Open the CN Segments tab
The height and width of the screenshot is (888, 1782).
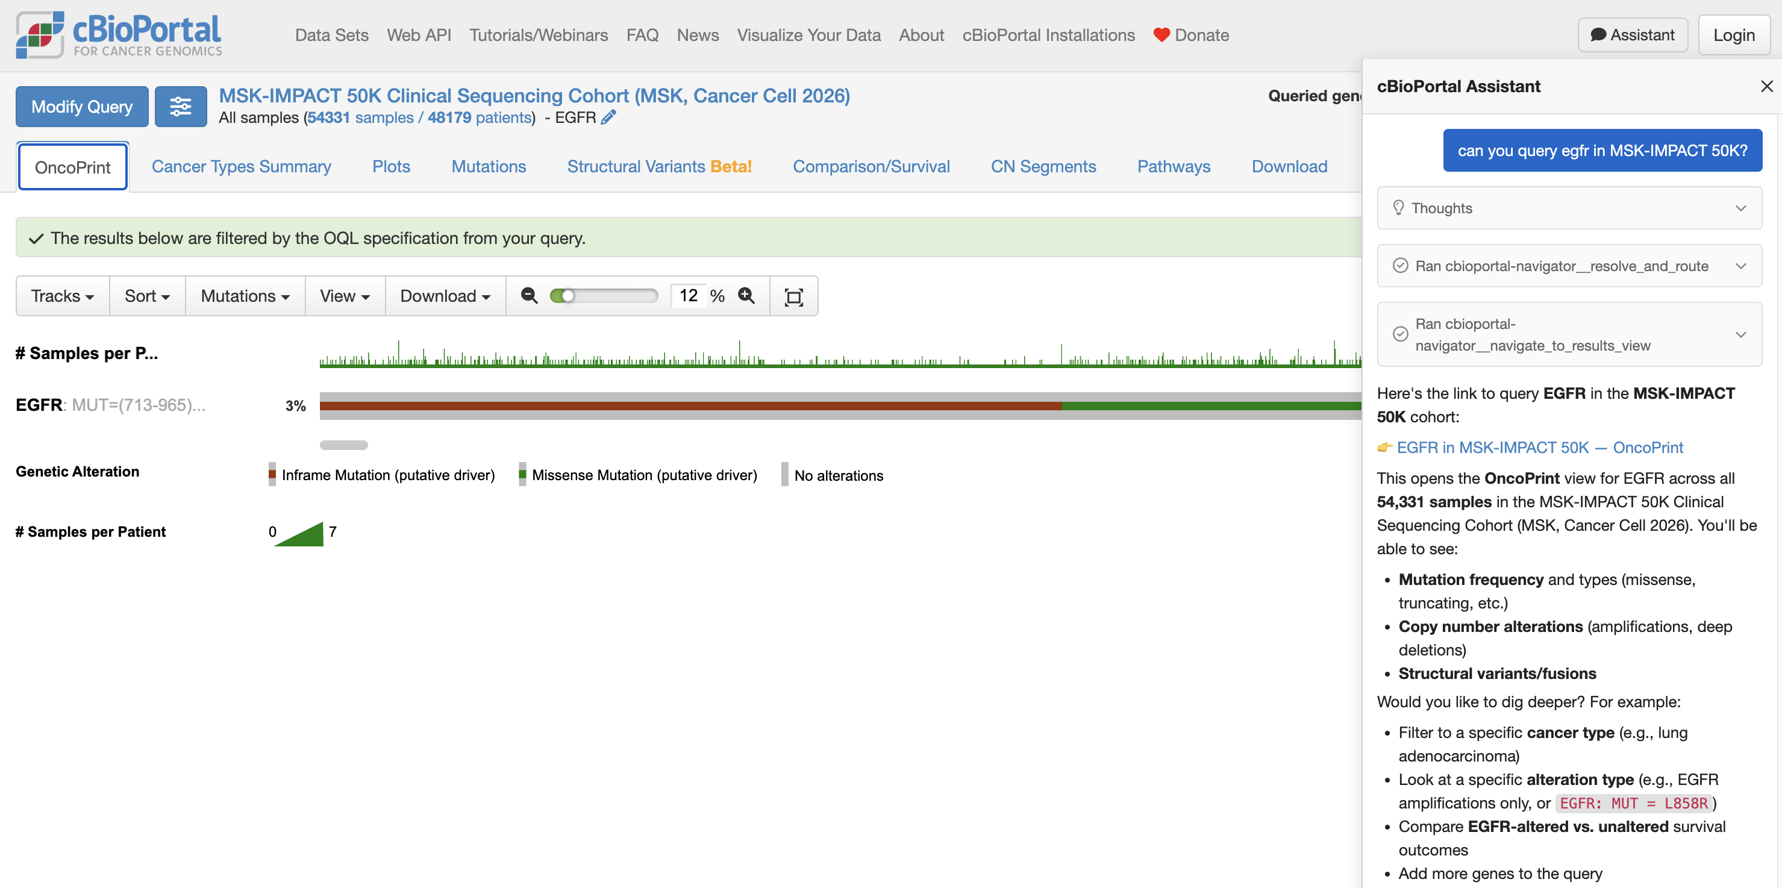pos(1043,167)
